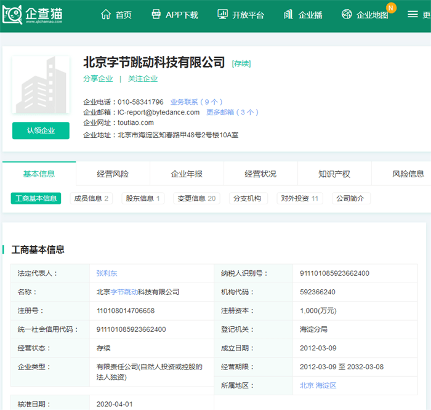Click the code value in the 纳税人识别号 row

334,273
